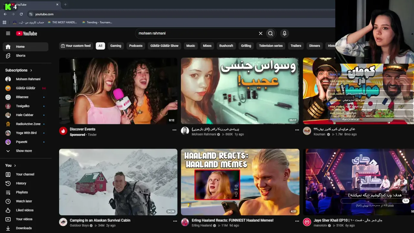This screenshot has width=414, height=233.
Task: Click THE MOST HANDS... bookmark
Action: 62,22
